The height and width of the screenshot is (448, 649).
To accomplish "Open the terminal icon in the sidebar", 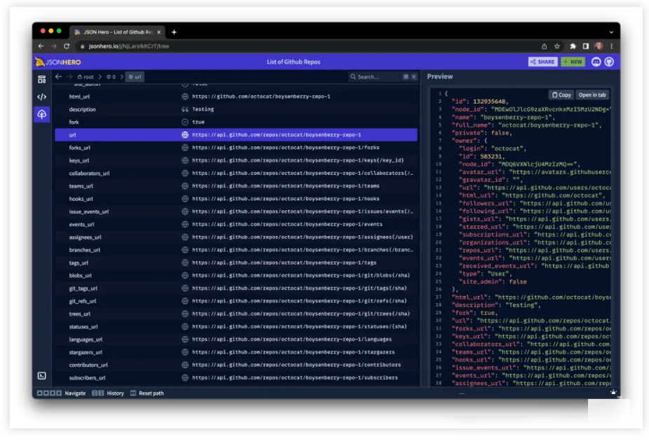I will 42,376.
